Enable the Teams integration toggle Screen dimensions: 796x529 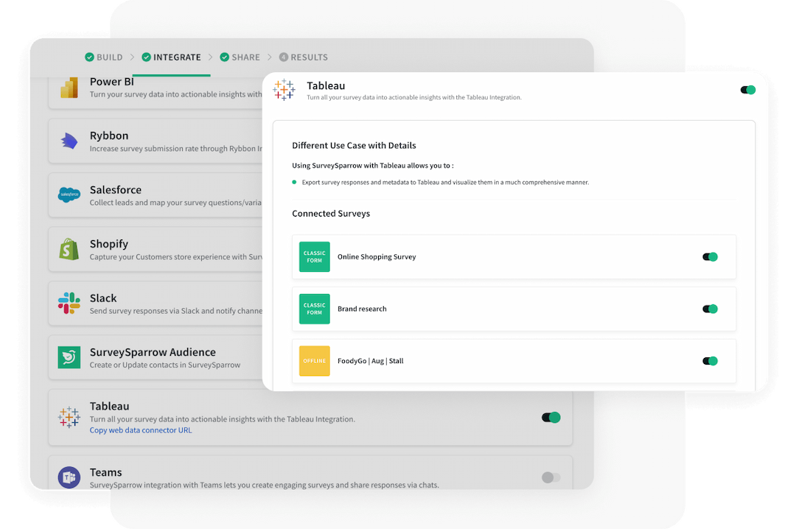click(551, 477)
